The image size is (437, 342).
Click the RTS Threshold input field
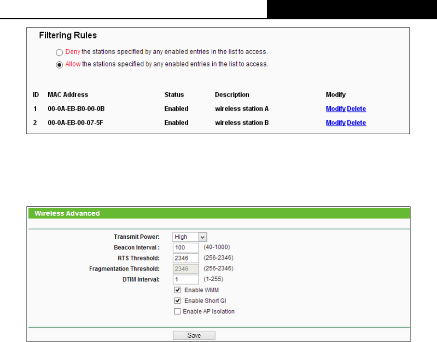(x=186, y=258)
